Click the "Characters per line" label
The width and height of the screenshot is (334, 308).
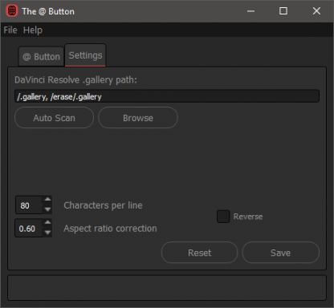[x=103, y=205]
